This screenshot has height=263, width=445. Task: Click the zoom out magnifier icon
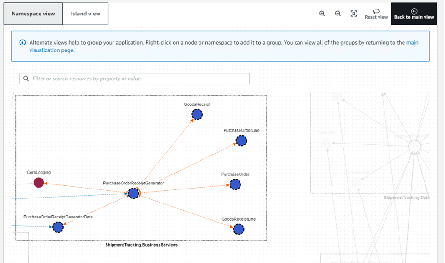pyautogui.click(x=338, y=14)
